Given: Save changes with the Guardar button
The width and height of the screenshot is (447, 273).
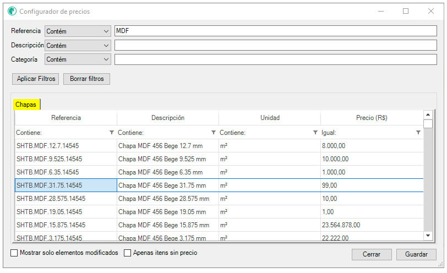Looking at the screenshot, I should click(416, 254).
